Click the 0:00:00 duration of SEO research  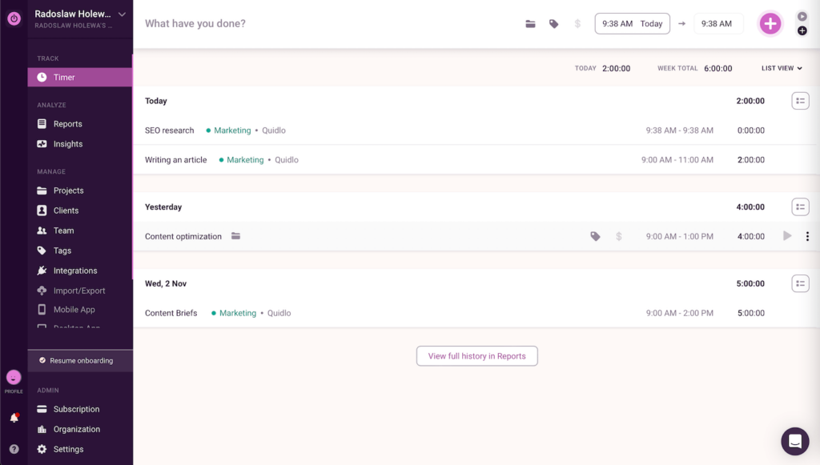tap(751, 130)
